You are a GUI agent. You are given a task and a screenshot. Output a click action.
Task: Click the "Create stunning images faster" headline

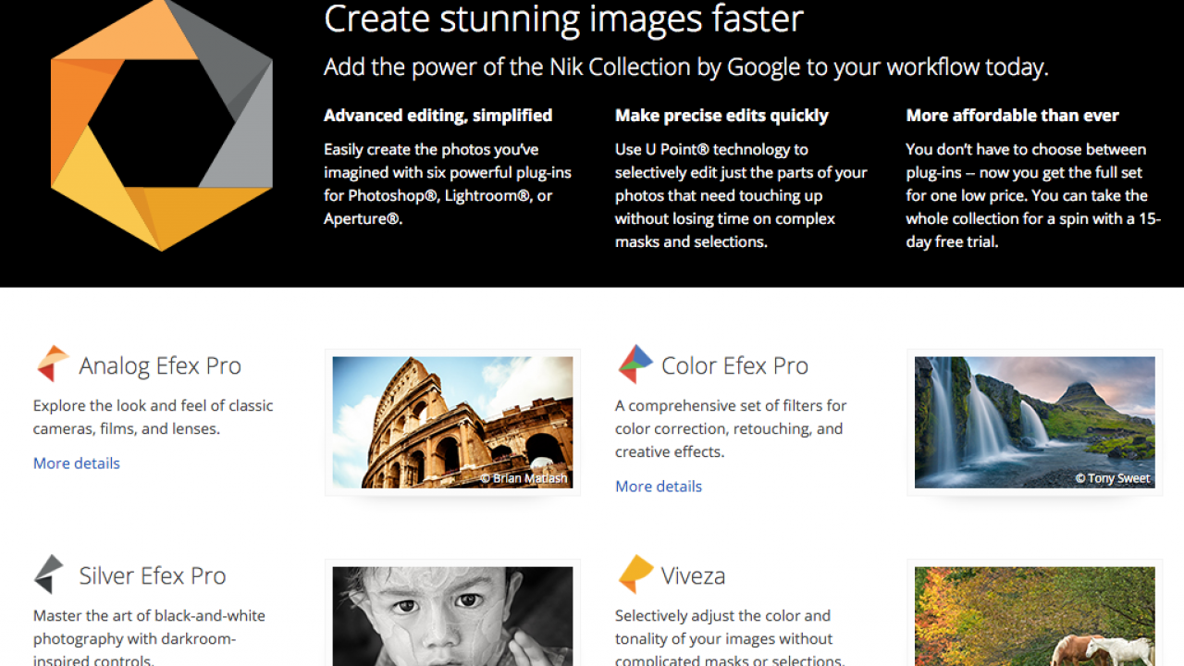pos(563,18)
